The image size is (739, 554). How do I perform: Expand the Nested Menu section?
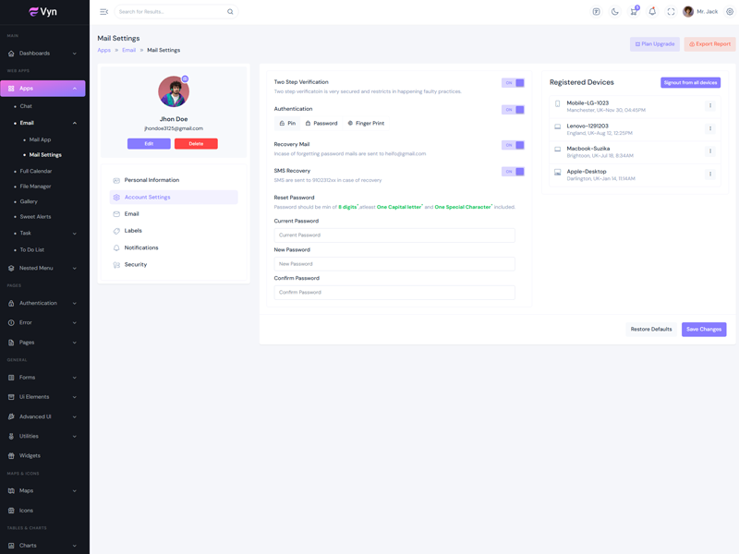(43, 268)
